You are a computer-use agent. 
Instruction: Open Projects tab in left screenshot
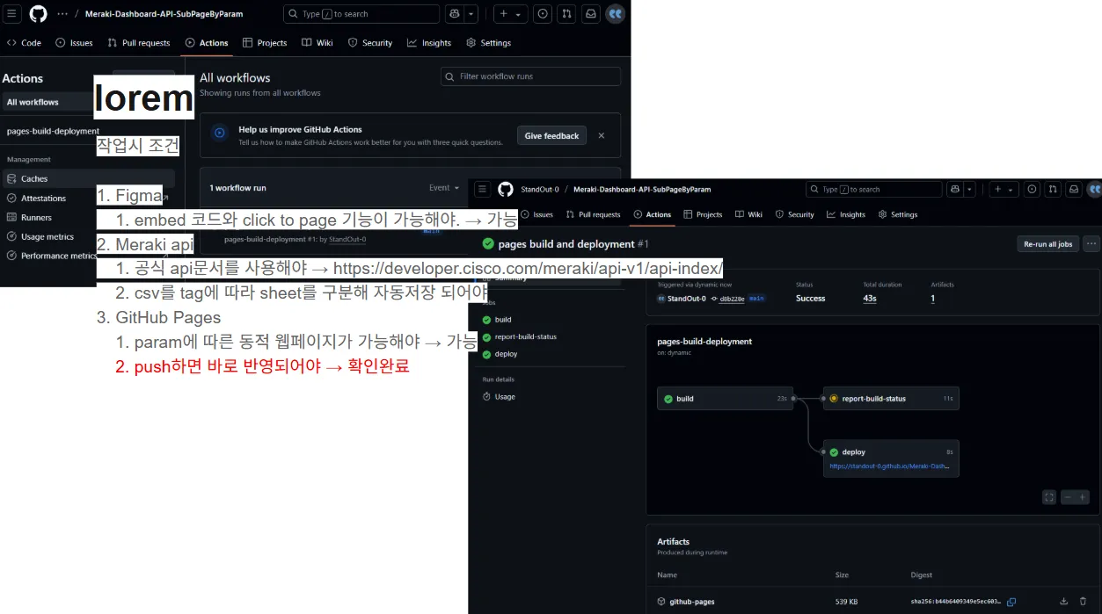pyautogui.click(x=265, y=42)
